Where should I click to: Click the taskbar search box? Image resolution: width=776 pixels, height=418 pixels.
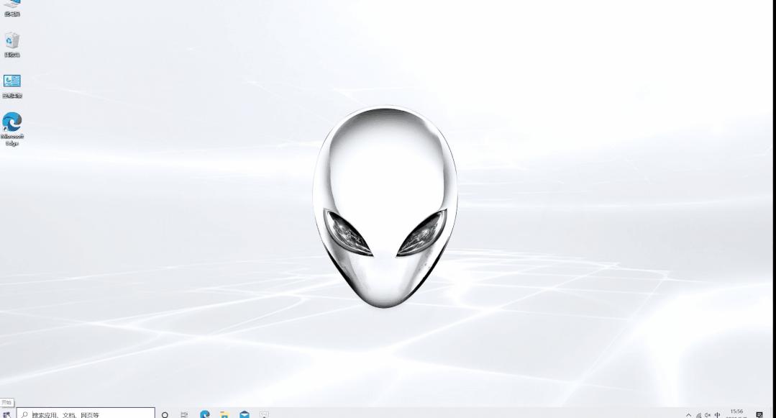click(86, 414)
